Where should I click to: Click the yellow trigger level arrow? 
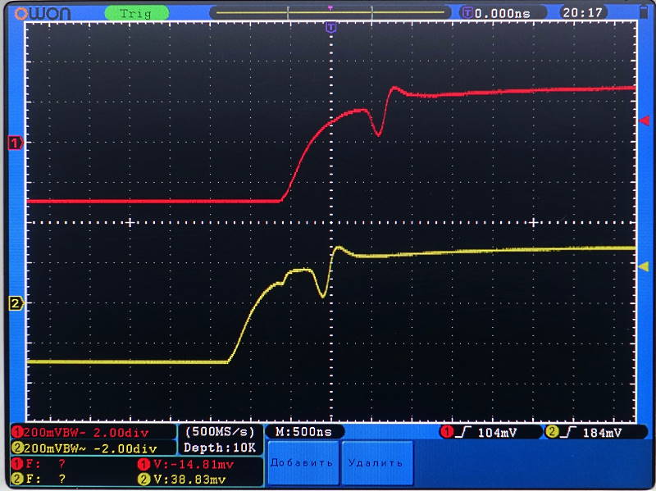pos(644,266)
